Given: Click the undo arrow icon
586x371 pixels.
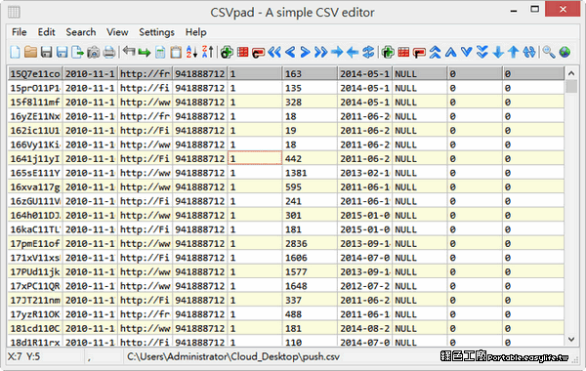Looking at the screenshot, I should tap(129, 51).
